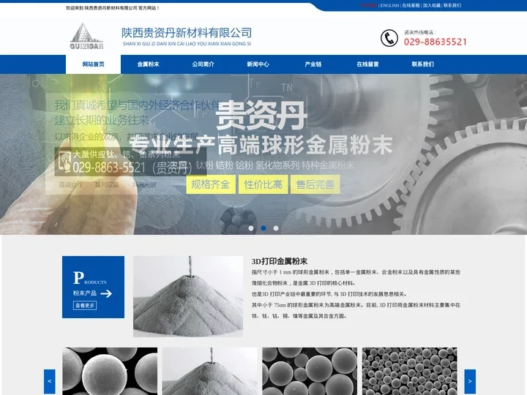The height and width of the screenshot is (395, 527).
Task: Open powder pile thumbnail in carousel
Action: (x=210, y=371)
